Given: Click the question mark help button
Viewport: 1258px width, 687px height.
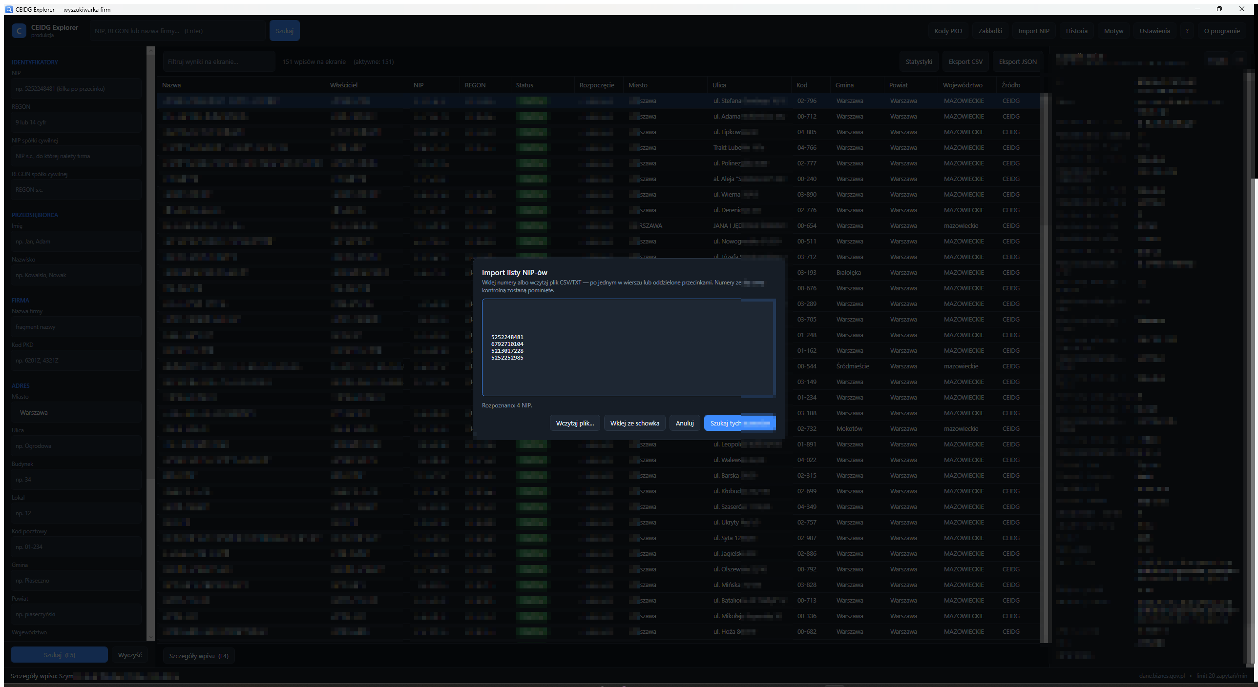Looking at the screenshot, I should tap(1187, 31).
